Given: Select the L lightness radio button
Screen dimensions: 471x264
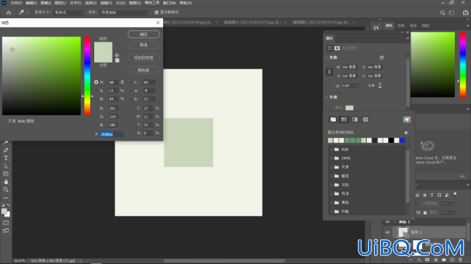Looking at the screenshot, I should point(131,82).
